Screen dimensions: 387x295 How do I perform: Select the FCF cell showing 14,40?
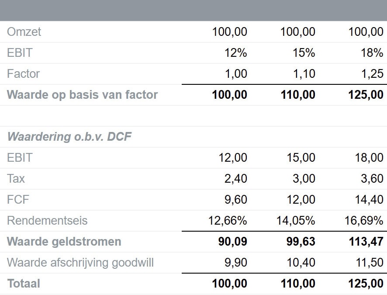click(369, 200)
